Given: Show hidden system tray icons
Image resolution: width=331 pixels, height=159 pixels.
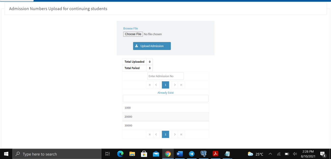Looking at the screenshot, I should pyautogui.click(x=270, y=154).
